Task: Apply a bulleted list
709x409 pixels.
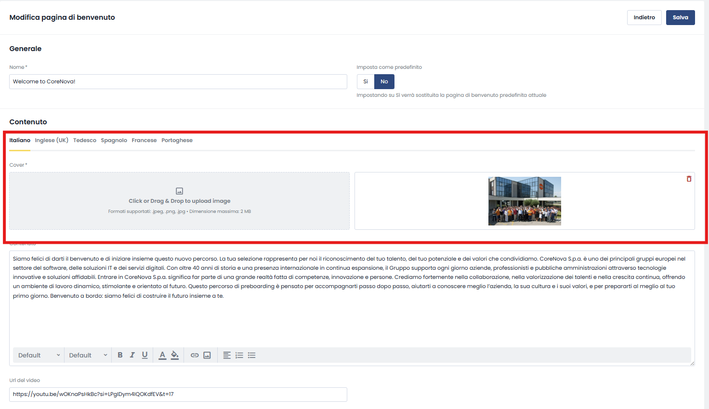Action: coord(251,355)
